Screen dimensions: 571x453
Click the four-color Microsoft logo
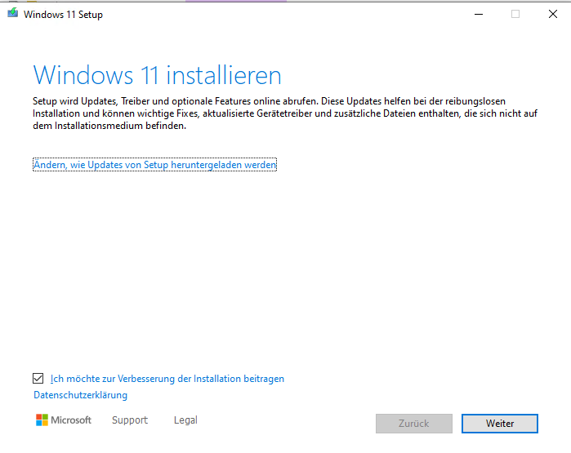pos(42,420)
